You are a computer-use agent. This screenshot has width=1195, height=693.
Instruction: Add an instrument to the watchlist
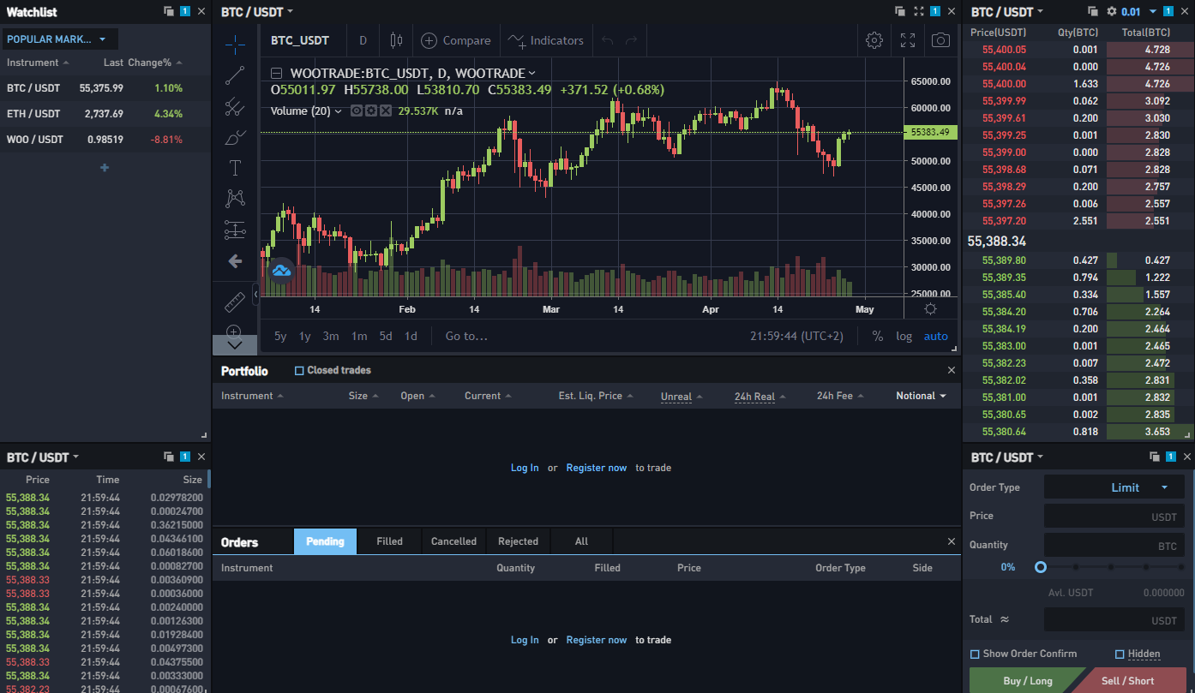click(x=105, y=168)
